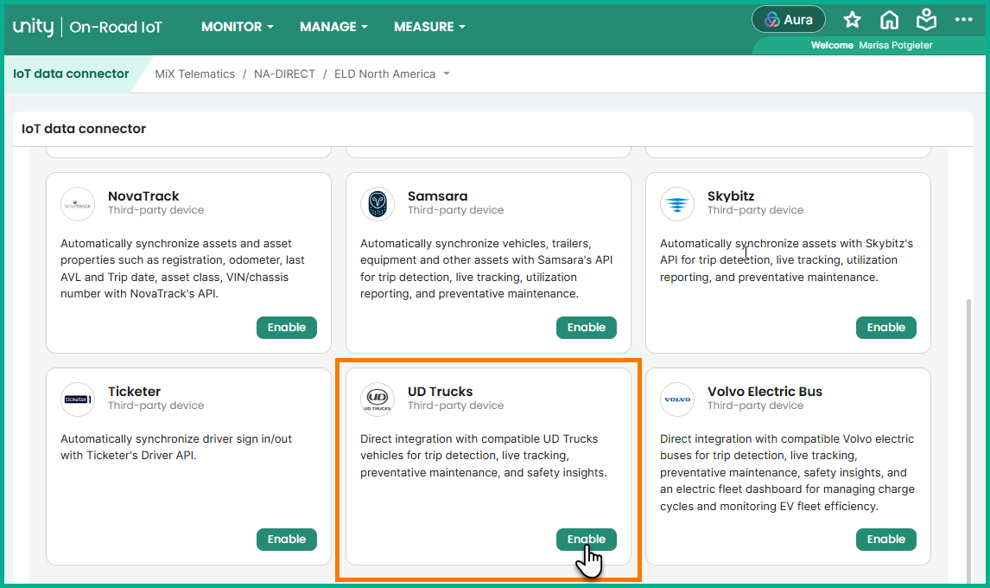The height and width of the screenshot is (588, 990).
Task: Click the Volvo Electric Bus card title
Action: (765, 392)
